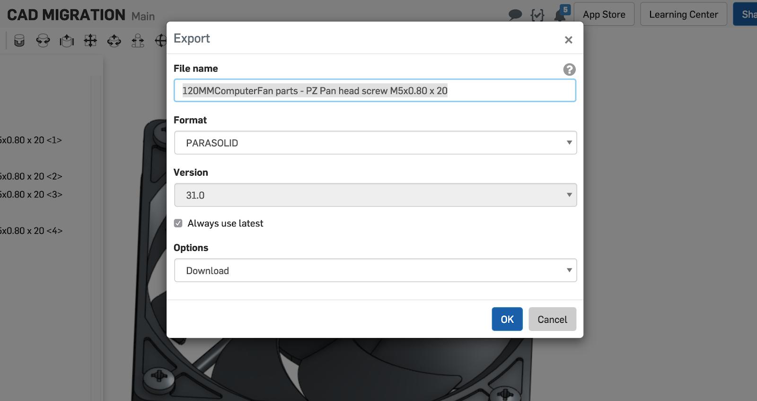This screenshot has height=401, width=757.
Task: Open the Format dropdown showing PARASOLID
Action: (x=375, y=143)
